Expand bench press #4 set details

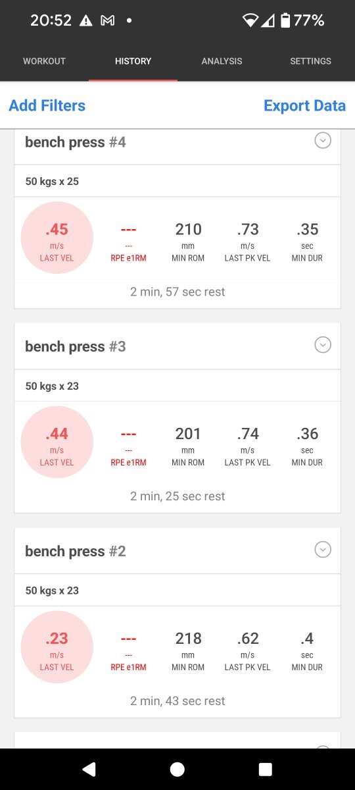(x=322, y=140)
